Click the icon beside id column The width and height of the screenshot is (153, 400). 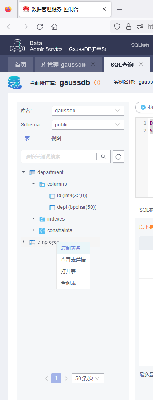pos(52,196)
